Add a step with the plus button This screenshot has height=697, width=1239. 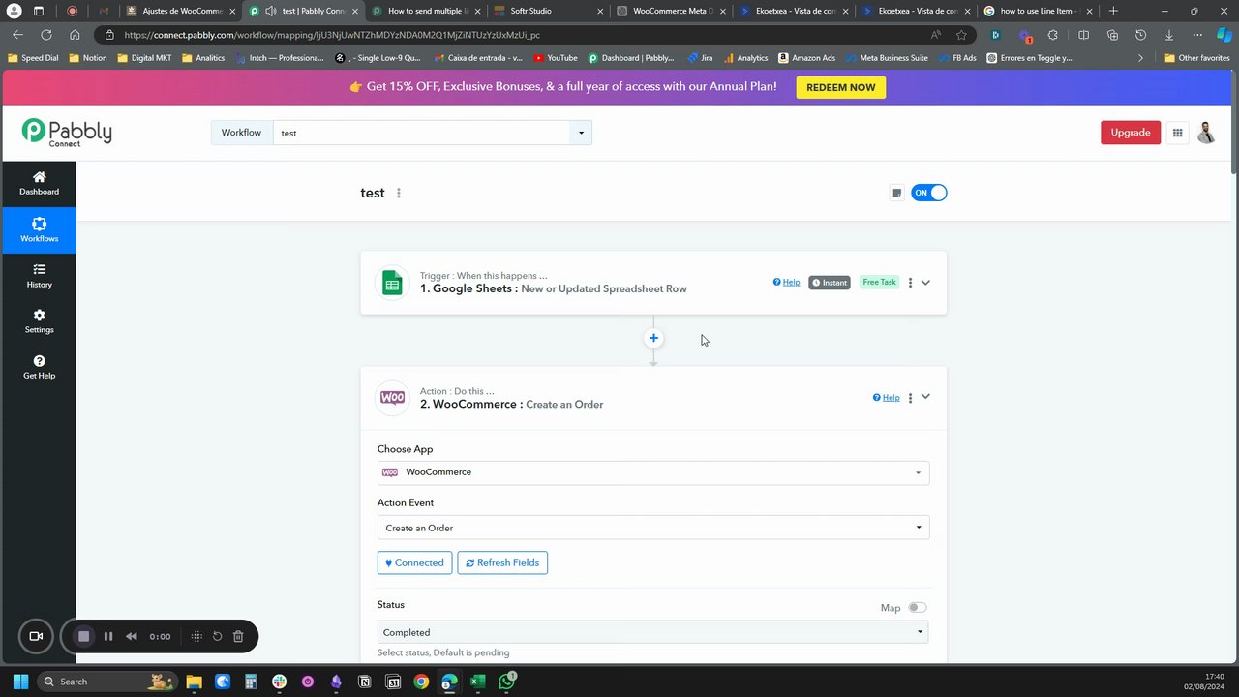tap(653, 338)
